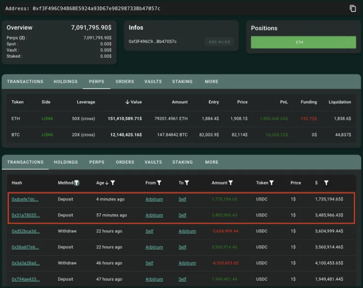
Task: Click Arbitrum link in 57 minutes ago deposit
Action: pyautogui.click(x=154, y=215)
